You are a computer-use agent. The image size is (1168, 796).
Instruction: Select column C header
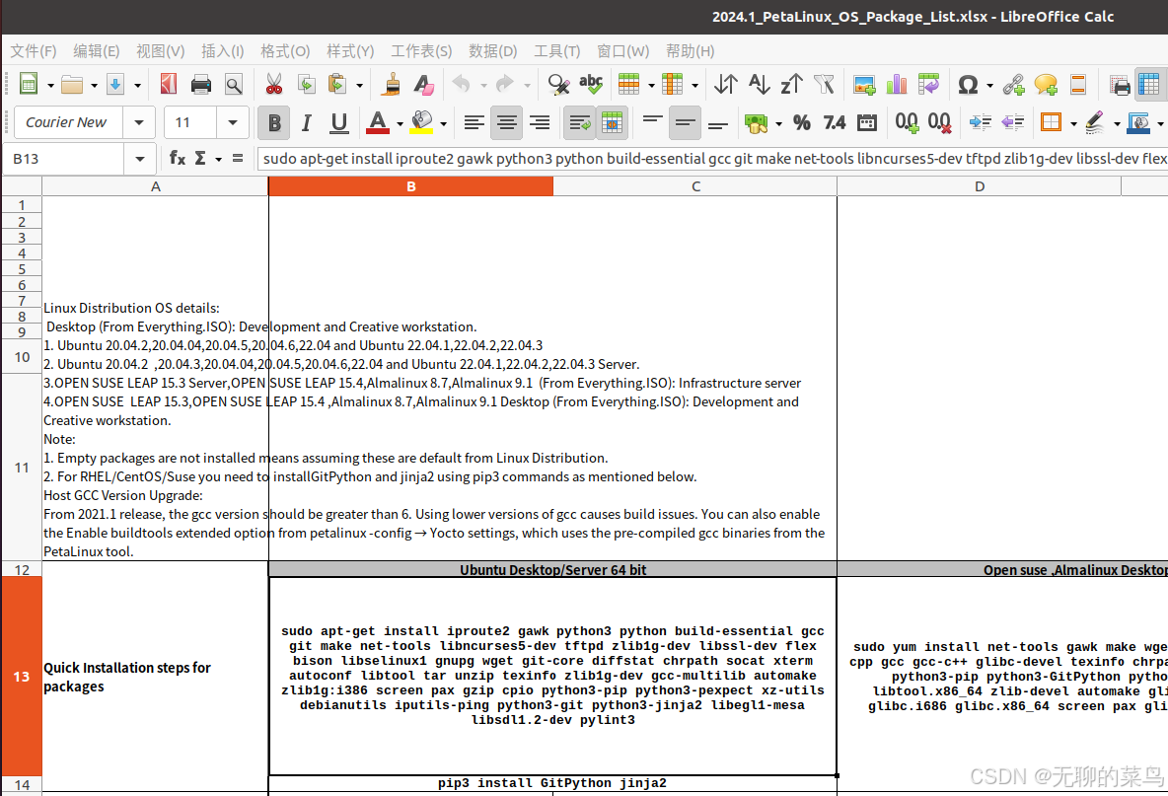pos(695,186)
